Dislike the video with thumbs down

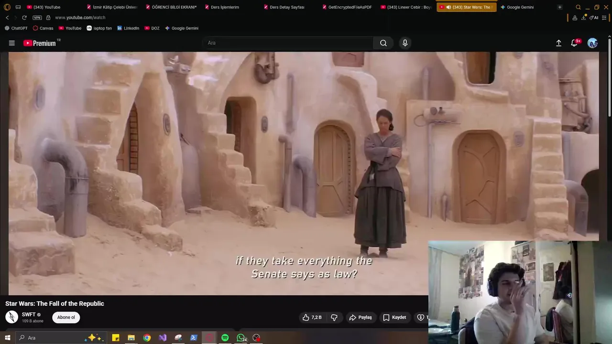(x=334, y=317)
